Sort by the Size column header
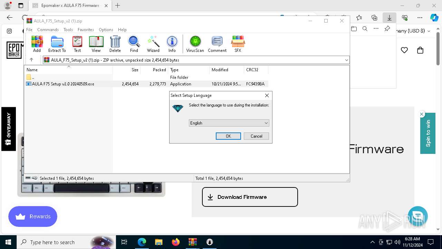This screenshot has width=442, height=249. click(126, 70)
